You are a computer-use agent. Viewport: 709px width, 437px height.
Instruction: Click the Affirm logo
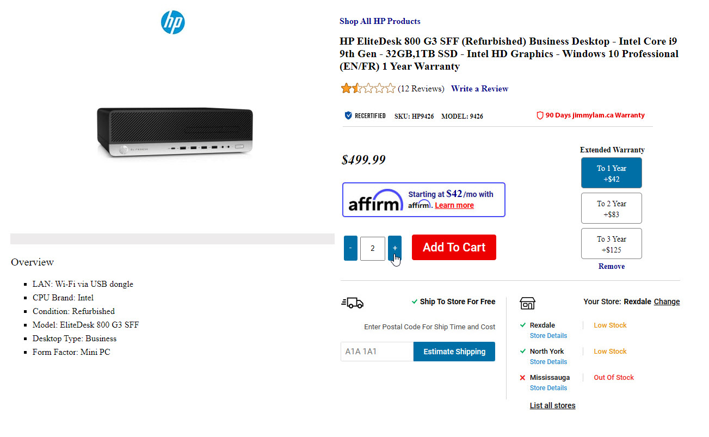point(375,200)
